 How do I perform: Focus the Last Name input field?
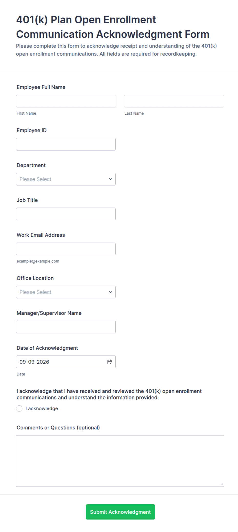(x=174, y=101)
